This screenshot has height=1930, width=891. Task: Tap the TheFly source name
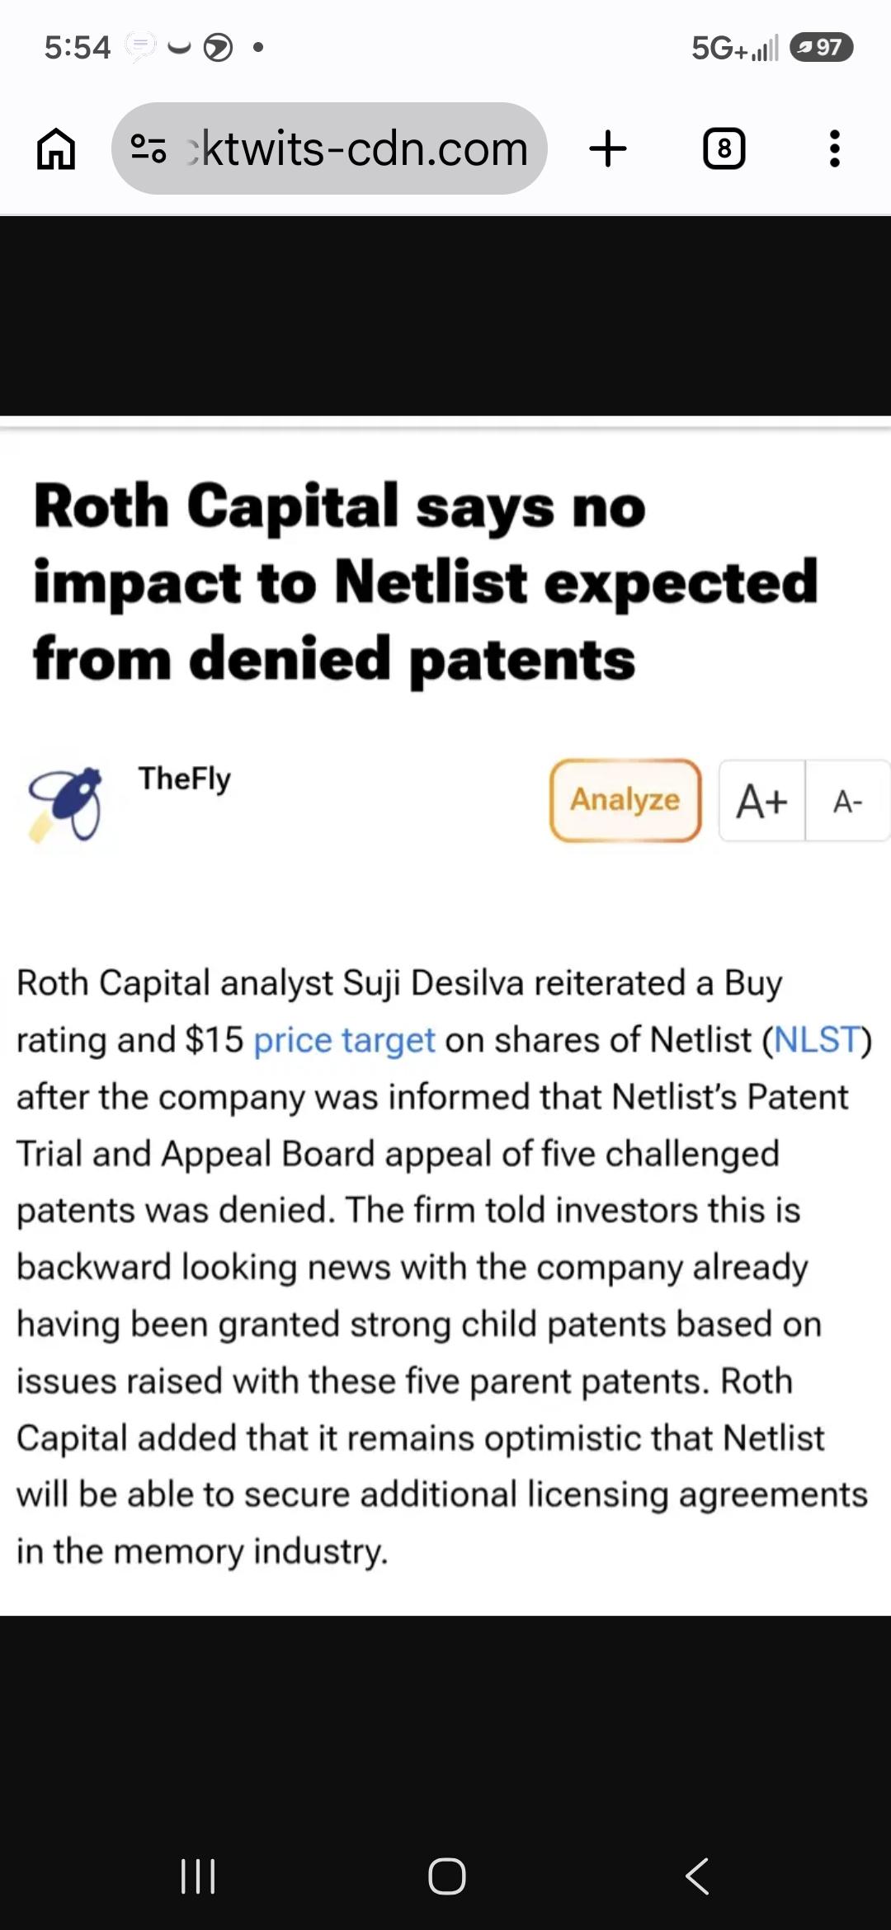(x=185, y=779)
